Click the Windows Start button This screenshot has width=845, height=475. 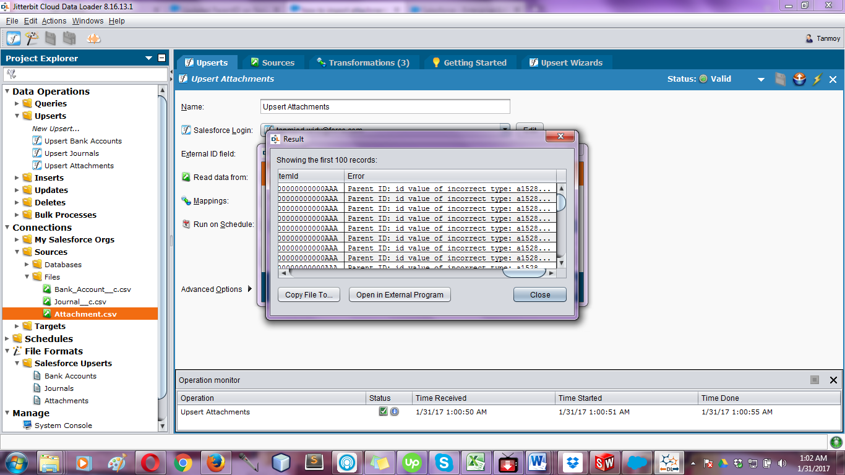pyautogui.click(x=16, y=462)
